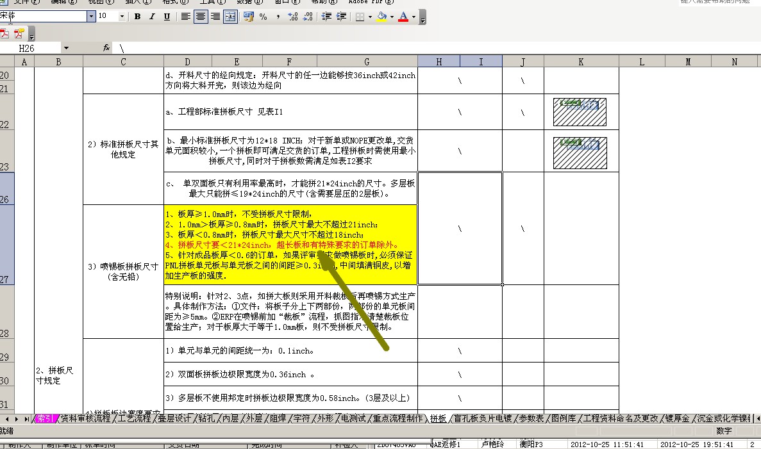Screen dimensions: 761x449
Task: Increase cell indent
Action: click(341, 17)
